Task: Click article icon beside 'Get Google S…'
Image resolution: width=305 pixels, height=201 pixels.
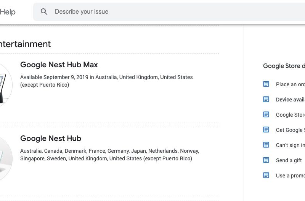Action: pyautogui.click(x=266, y=130)
